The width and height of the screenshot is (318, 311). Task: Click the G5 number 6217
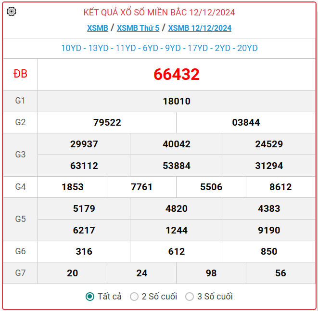(x=84, y=230)
